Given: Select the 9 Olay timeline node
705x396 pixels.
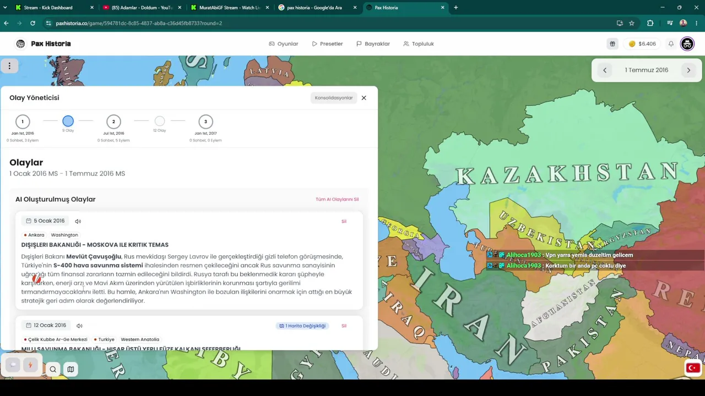Looking at the screenshot, I should point(68,121).
